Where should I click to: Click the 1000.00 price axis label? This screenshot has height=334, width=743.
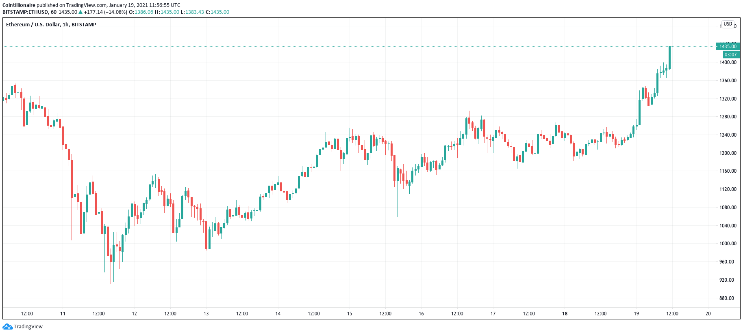(728, 244)
